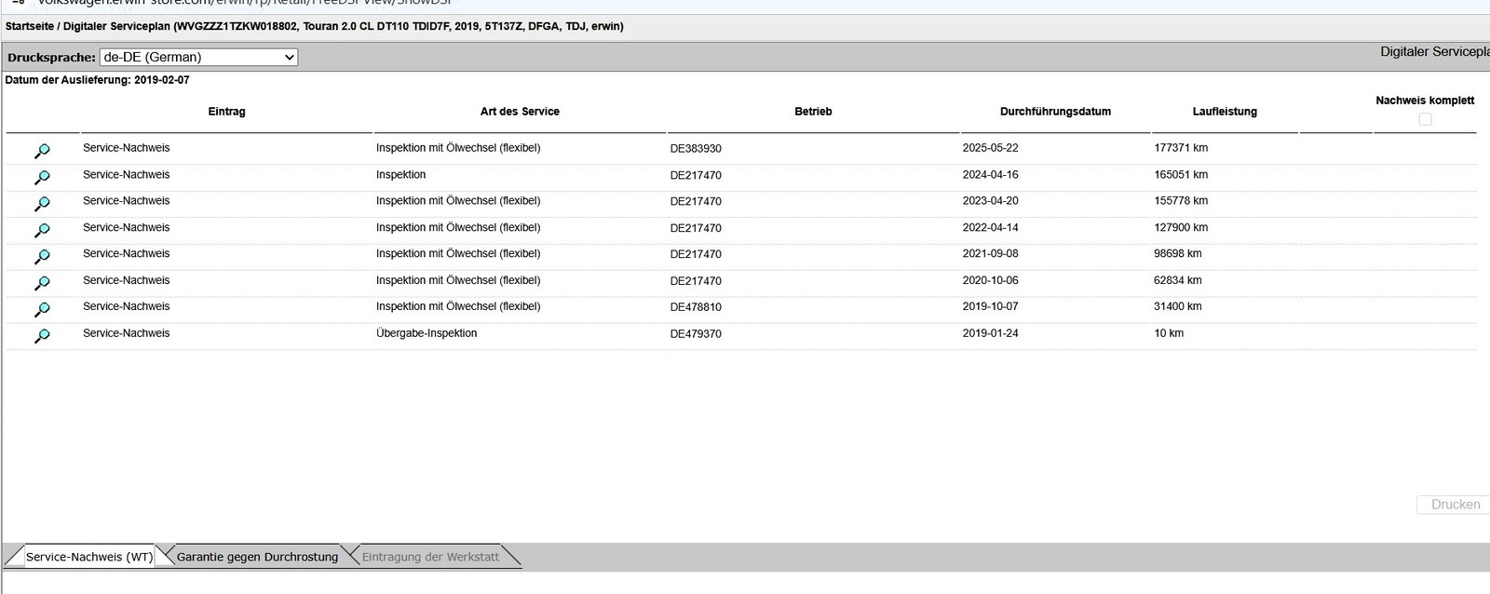Image resolution: width=1490 pixels, height=594 pixels.
Task: Open the Eintragung der Werkstatt tab
Action: click(x=430, y=557)
